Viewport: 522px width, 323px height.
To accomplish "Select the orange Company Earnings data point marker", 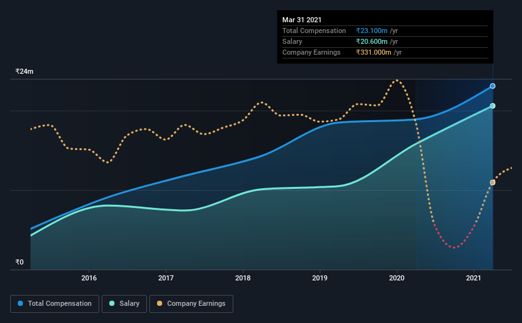I will click(492, 182).
